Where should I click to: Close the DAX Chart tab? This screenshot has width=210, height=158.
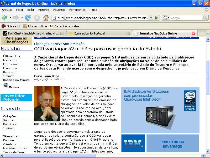[x=62, y=33]
